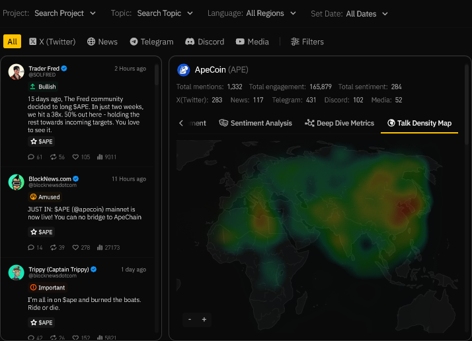This screenshot has width=472, height=341.
Task: Open BlockNews.com profile avatar
Action: tap(16, 182)
